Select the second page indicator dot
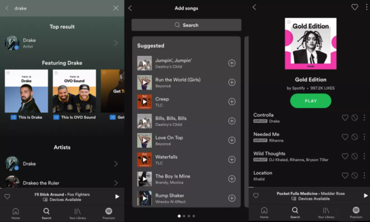370x222 pixels. pyautogui.click(x=184, y=216)
